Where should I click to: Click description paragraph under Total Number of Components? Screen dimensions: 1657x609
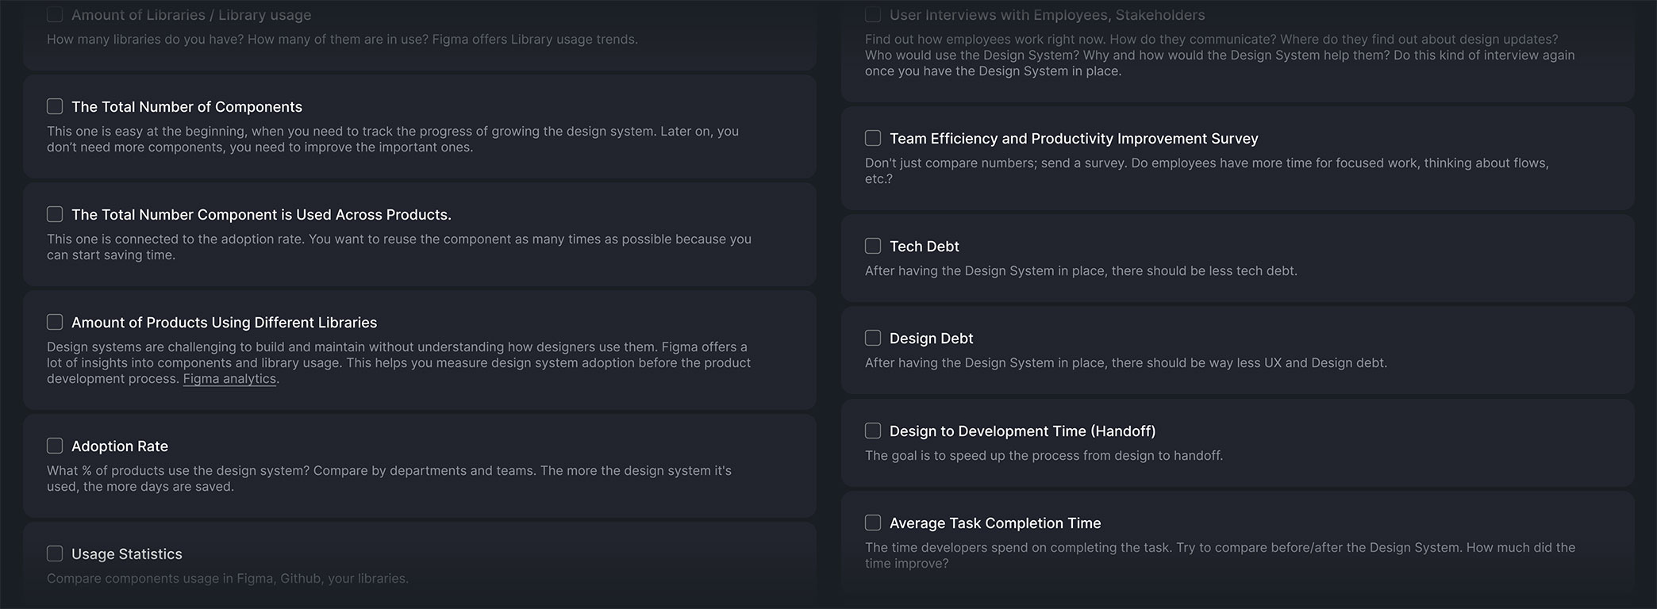(393, 140)
